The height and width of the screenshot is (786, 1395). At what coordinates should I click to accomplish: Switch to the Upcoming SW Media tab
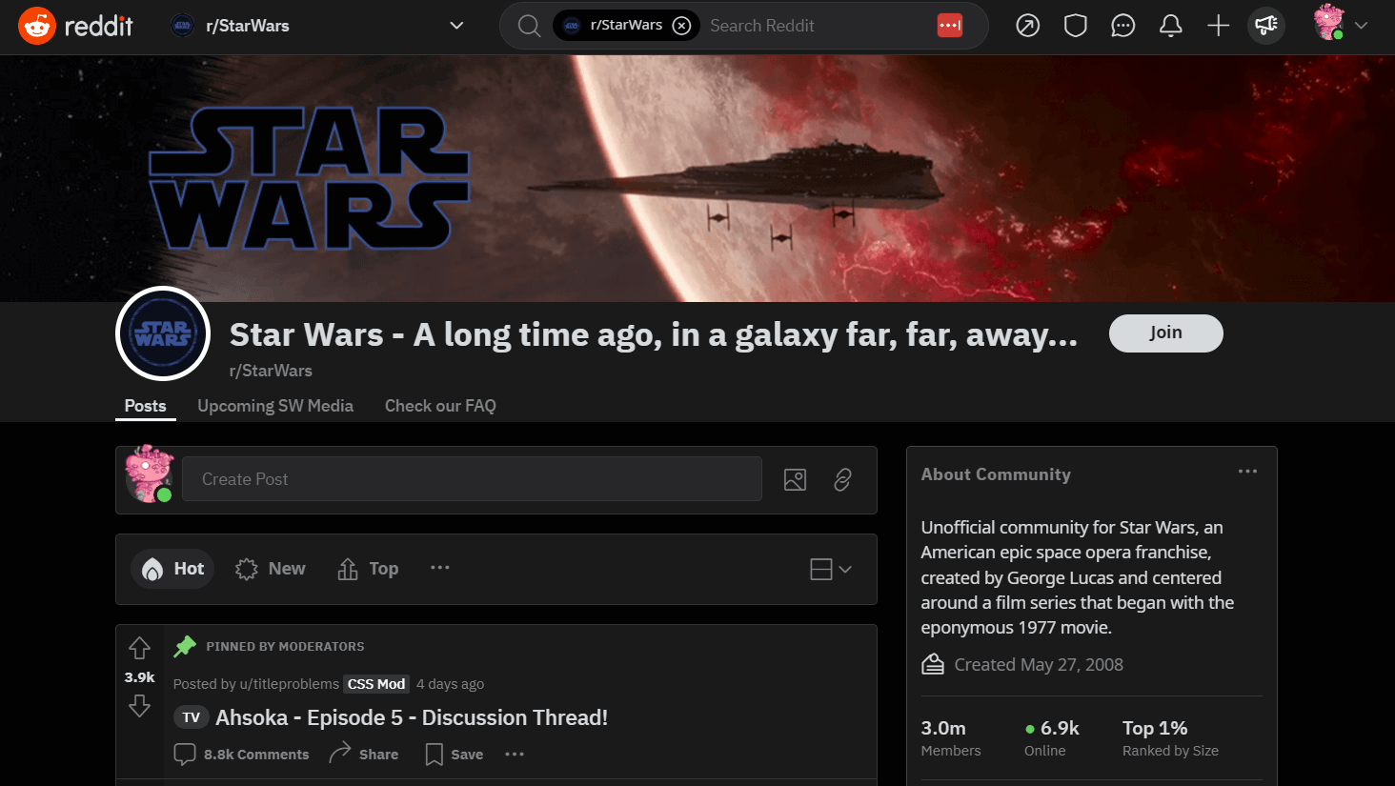[x=275, y=406]
